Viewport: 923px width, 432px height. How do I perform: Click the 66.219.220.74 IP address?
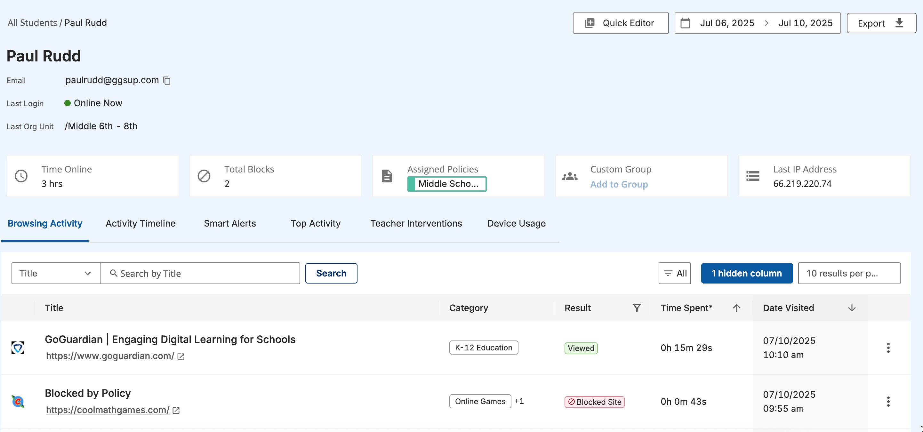coord(802,184)
